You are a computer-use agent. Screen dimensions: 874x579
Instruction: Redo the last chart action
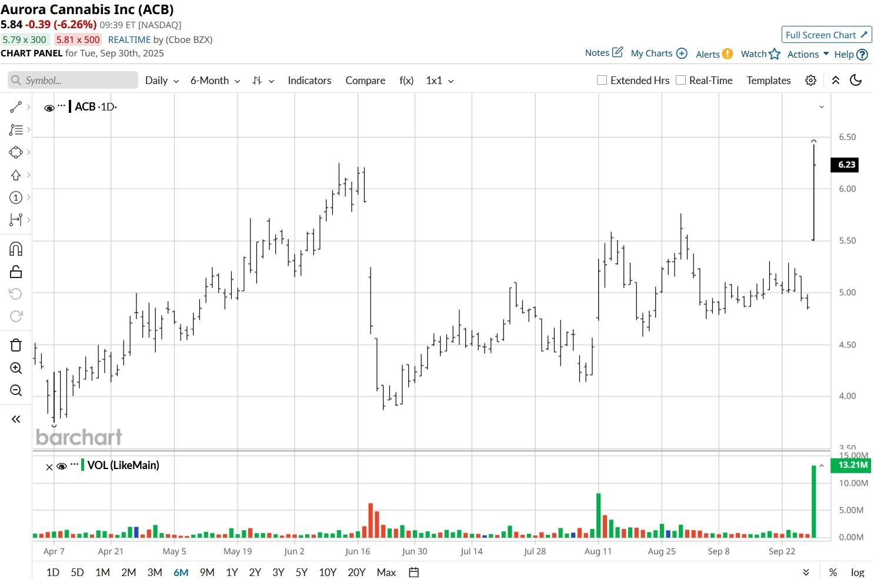[x=16, y=316]
